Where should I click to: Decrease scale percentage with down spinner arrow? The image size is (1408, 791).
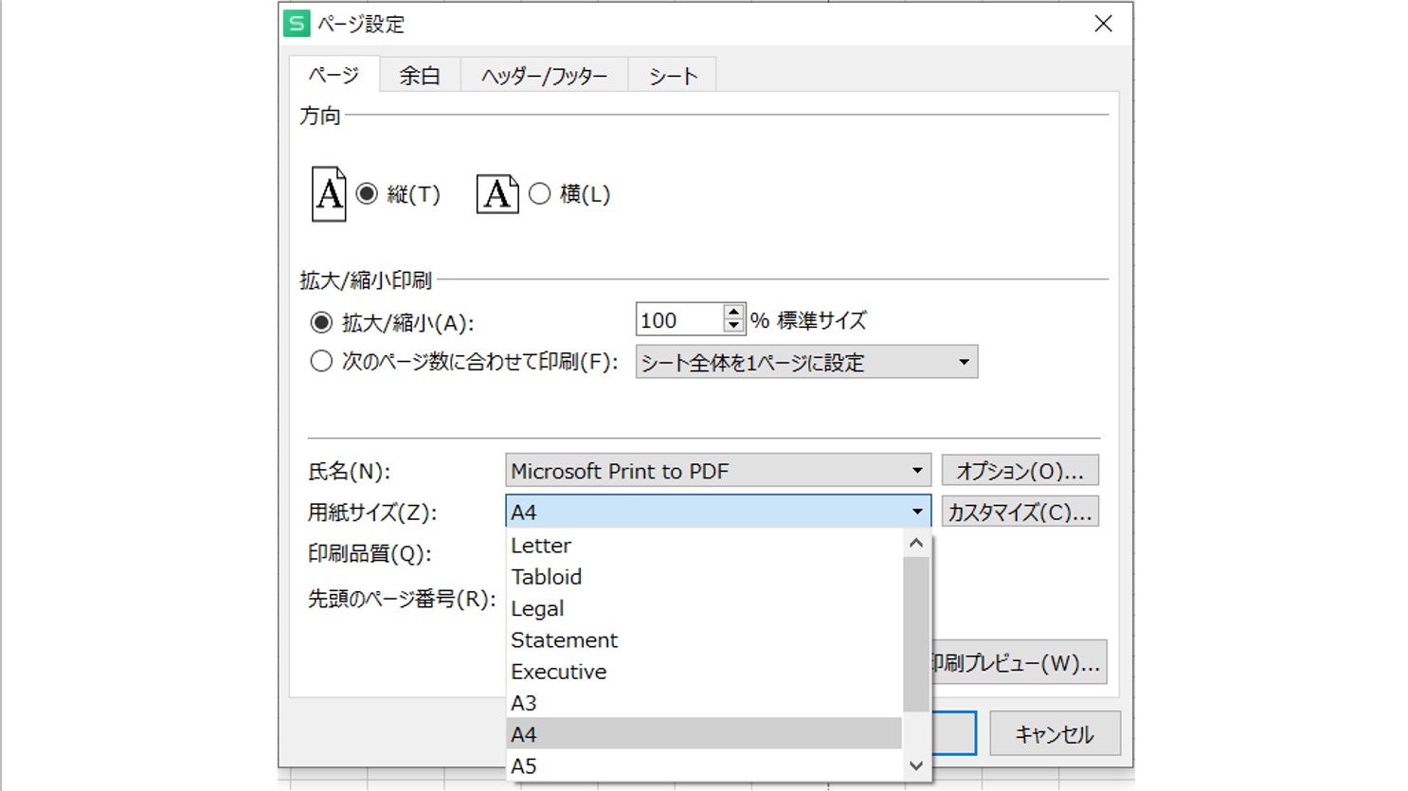coord(733,327)
